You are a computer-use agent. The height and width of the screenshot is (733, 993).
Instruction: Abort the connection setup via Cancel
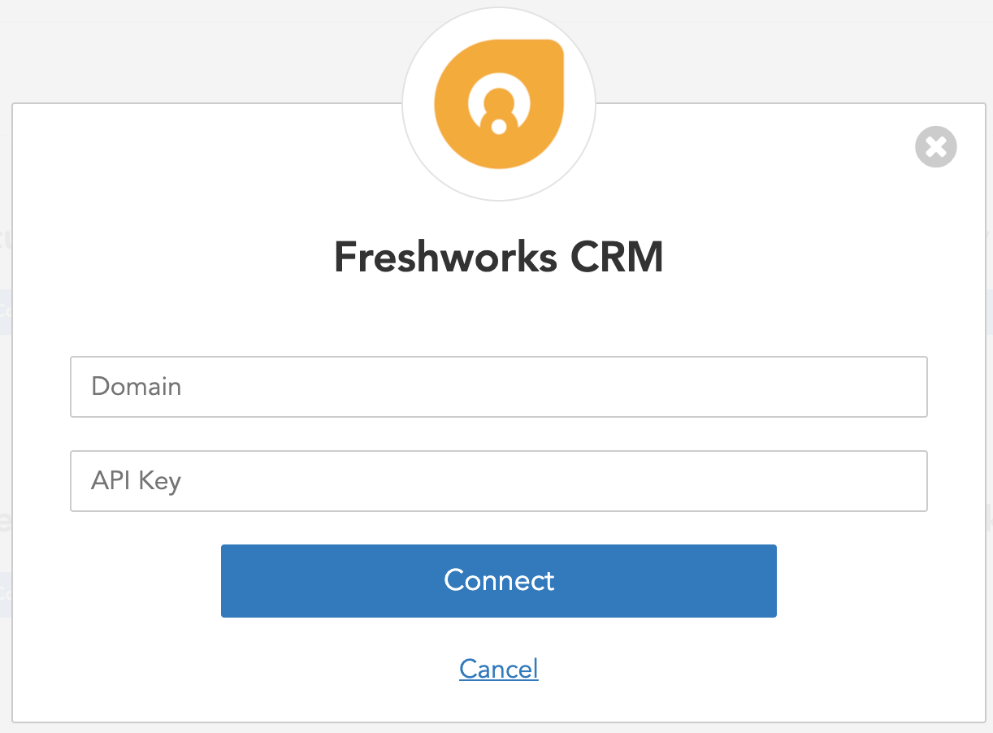[498, 669]
